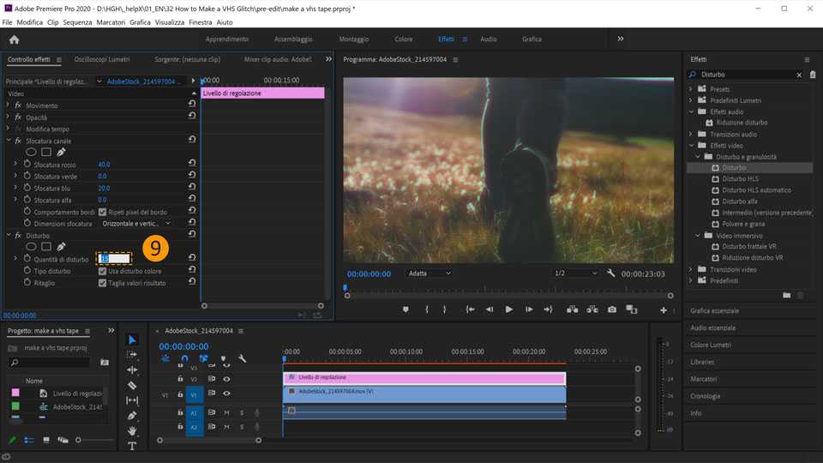Screen dimensions: 823x463
Task: Select Track Select Forward tool
Action: [x=132, y=355]
